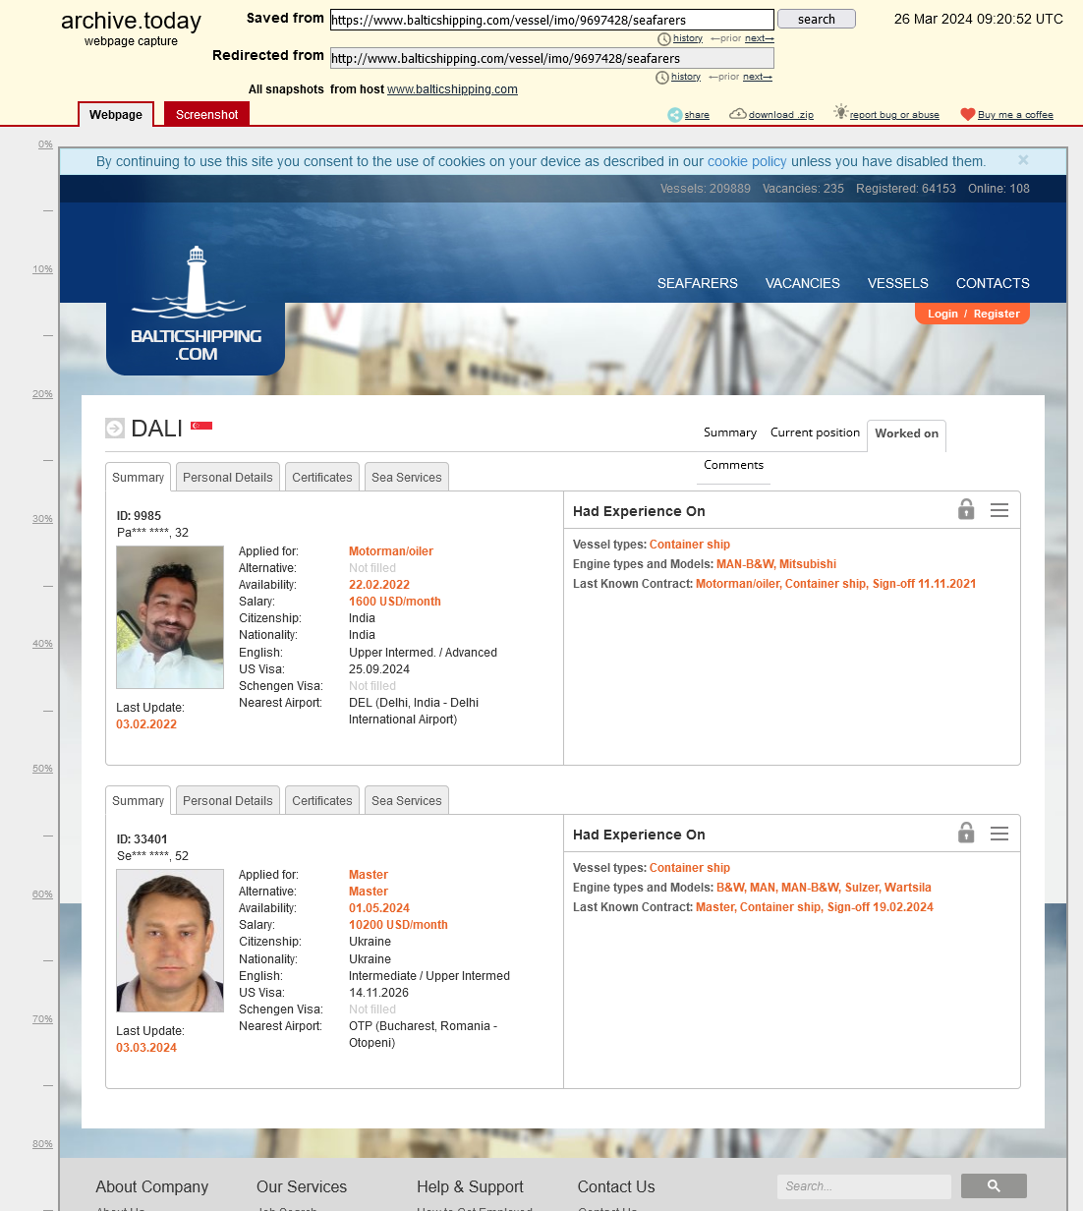This screenshot has width=1083, height=1211.
Task: Open Sea Services tab for seafarer 9985
Action: click(x=407, y=477)
